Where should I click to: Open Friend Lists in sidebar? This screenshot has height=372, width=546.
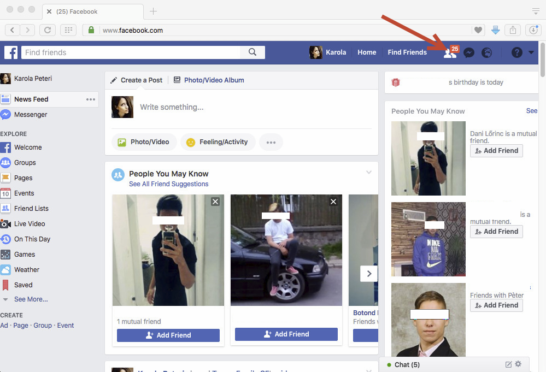[25, 209]
